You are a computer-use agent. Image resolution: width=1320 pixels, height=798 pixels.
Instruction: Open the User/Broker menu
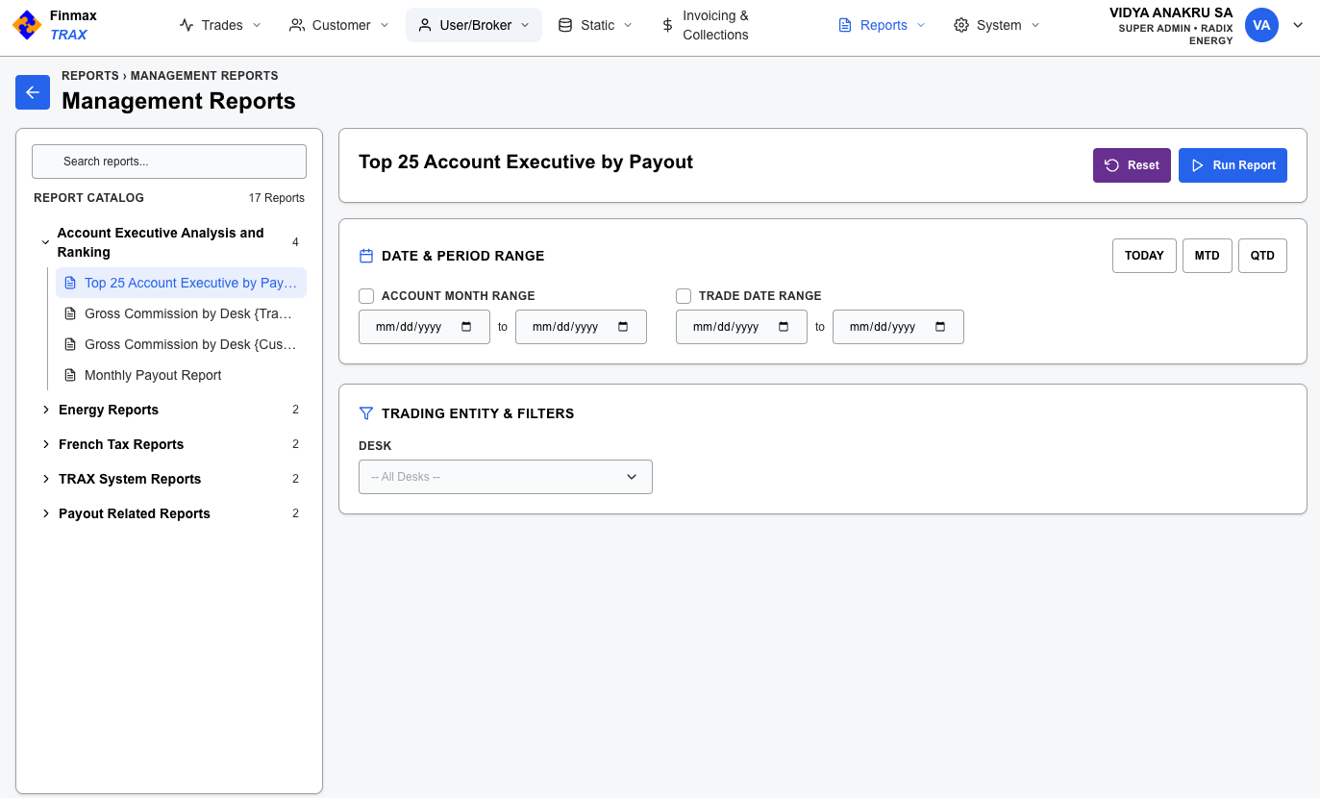474,25
